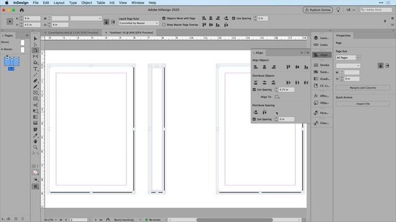Select the Selection tool arrow
Image resolution: width=396 pixels, height=222 pixels.
pyautogui.click(x=35, y=38)
